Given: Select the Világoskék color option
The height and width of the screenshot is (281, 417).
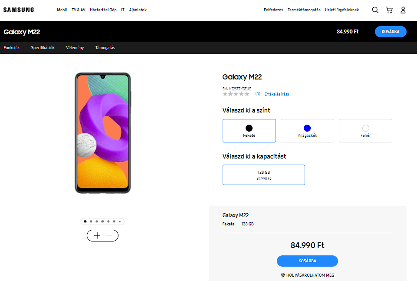Looking at the screenshot, I should 307,131.
